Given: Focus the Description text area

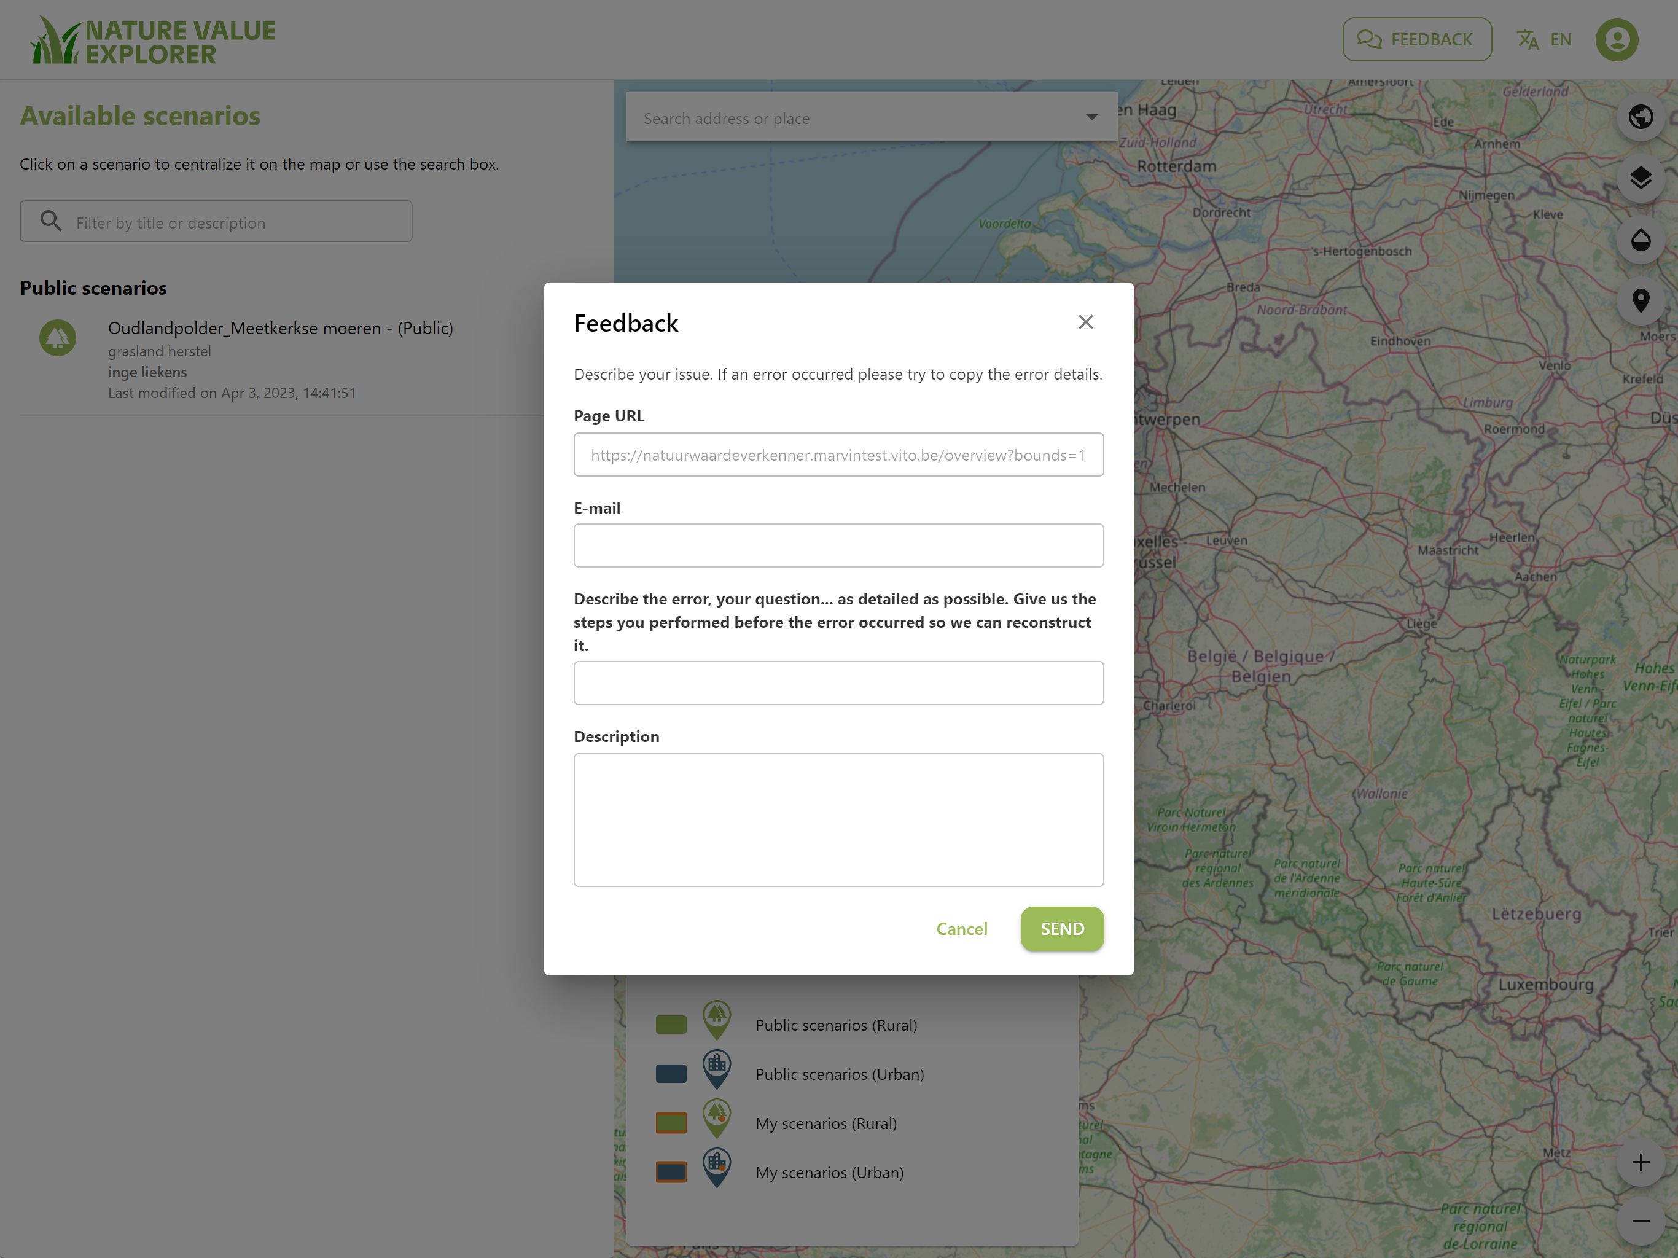Looking at the screenshot, I should (838, 819).
